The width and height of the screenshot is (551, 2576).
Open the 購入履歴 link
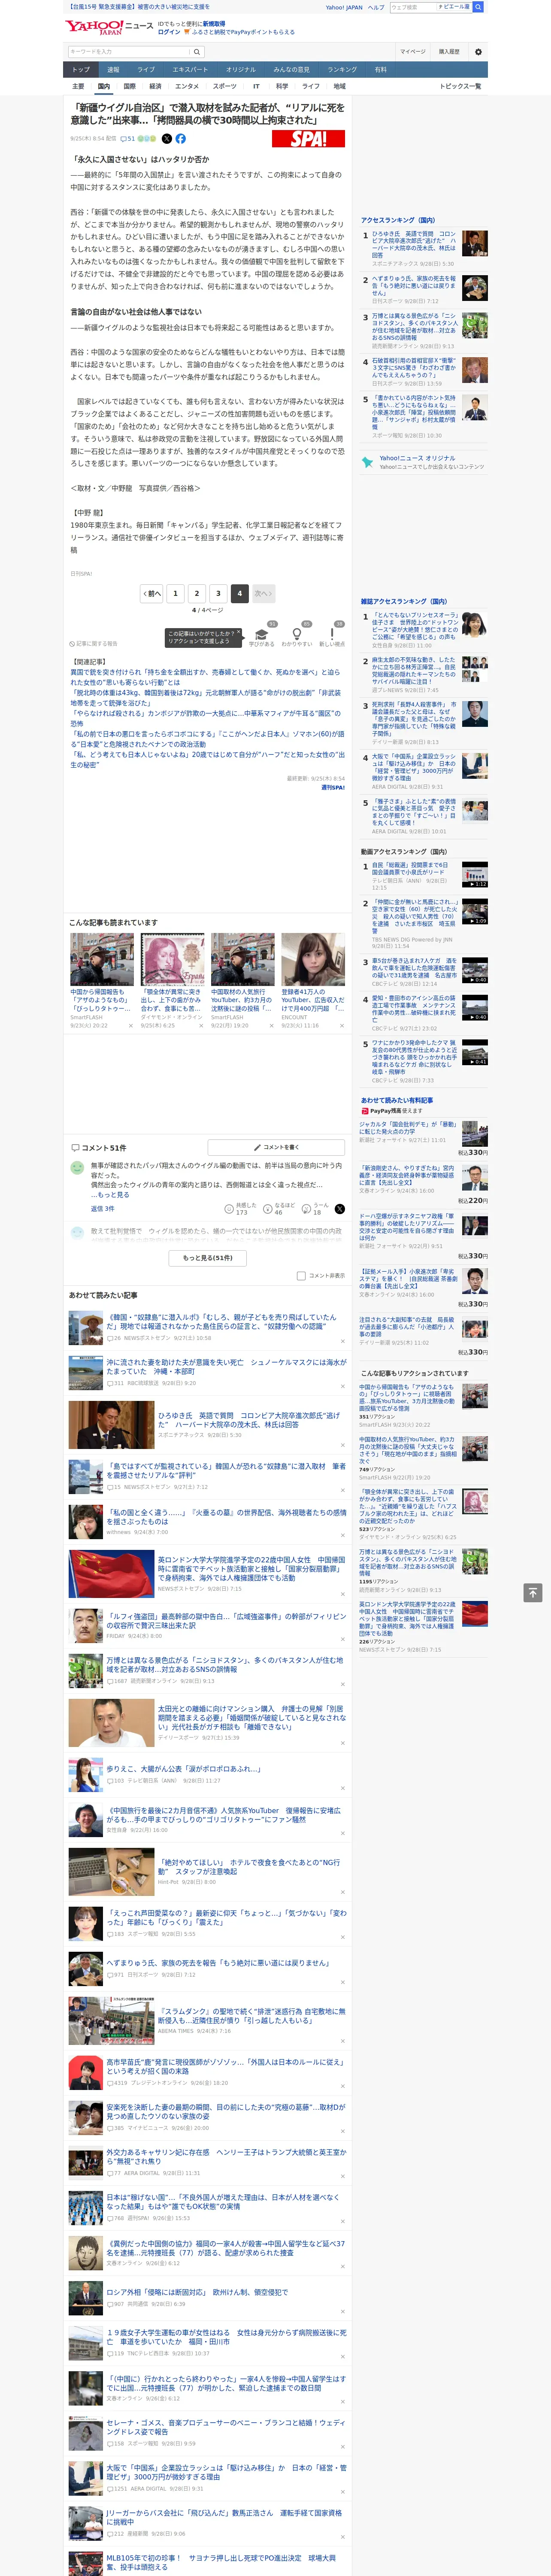449,51
